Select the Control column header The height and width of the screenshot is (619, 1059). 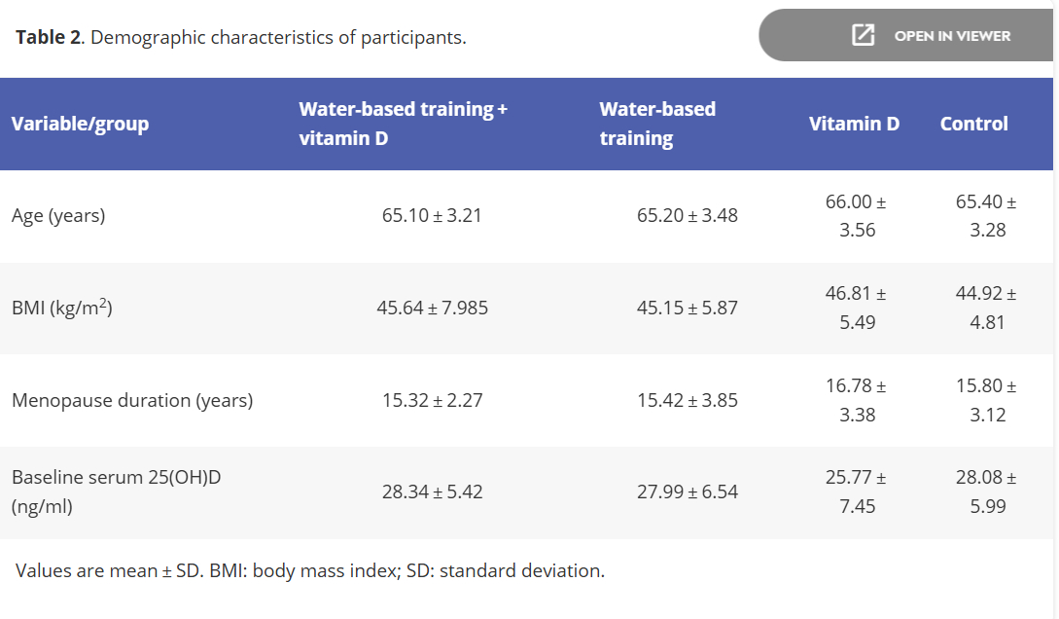[973, 125]
